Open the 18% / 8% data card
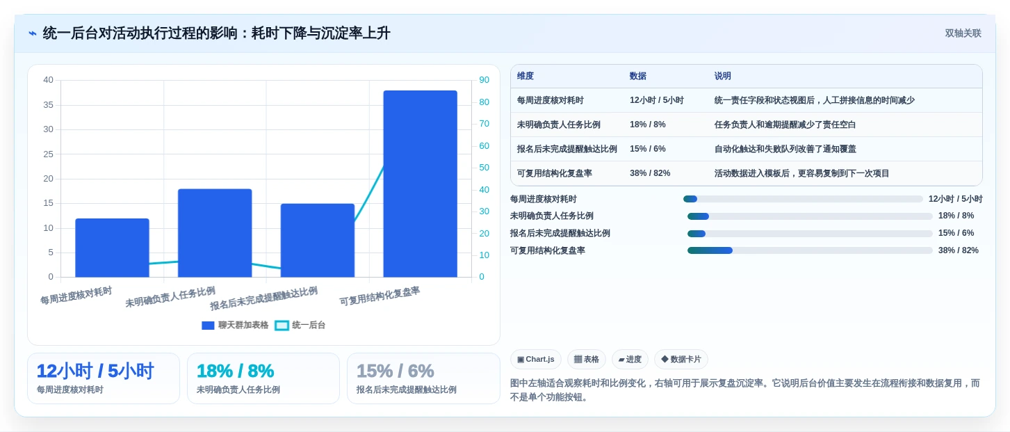Screen dimensions: 1010x432 [263, 378]
